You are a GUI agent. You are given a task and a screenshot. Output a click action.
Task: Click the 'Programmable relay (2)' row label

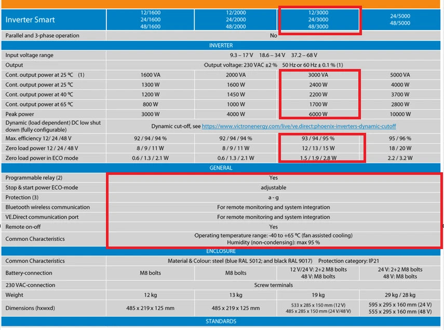pyautogui.click(x=34, y=178)
